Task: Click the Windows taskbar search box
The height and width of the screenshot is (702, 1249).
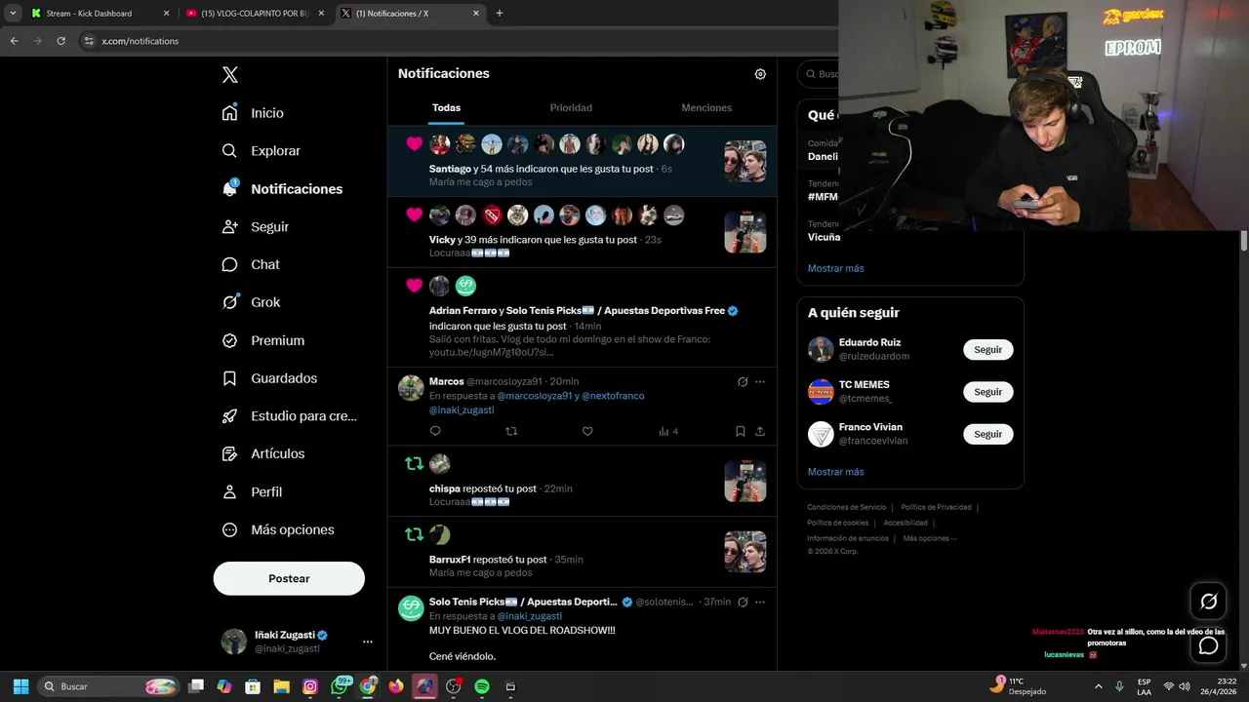Action: (x=109, y=686)
